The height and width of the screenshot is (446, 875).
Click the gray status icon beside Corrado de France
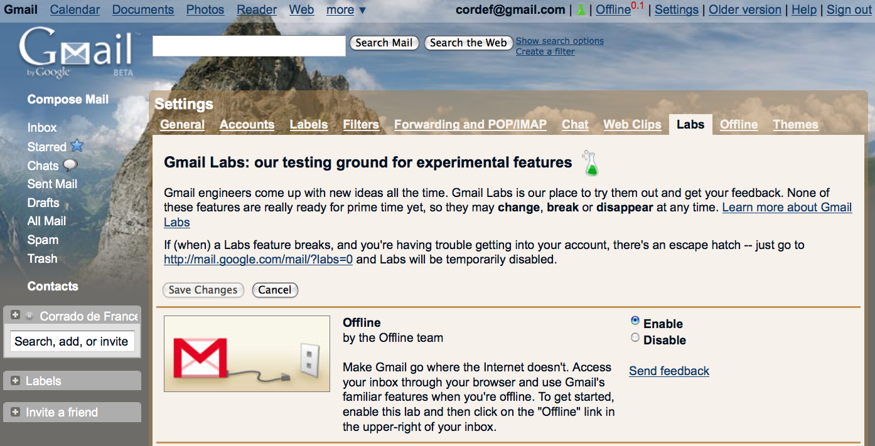click(30, 316)
